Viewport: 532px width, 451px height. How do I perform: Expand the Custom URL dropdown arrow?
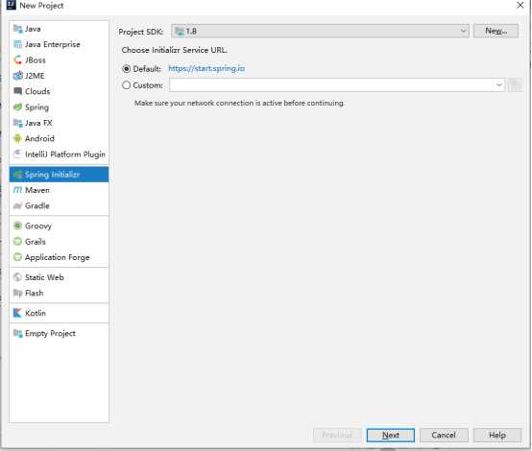(499, 84)
